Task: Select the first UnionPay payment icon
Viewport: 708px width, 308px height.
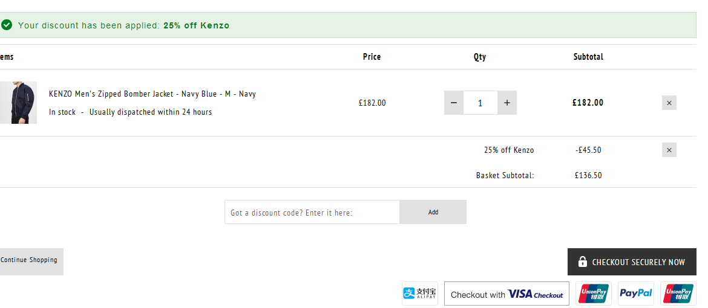Action: (x=593, y=294)
